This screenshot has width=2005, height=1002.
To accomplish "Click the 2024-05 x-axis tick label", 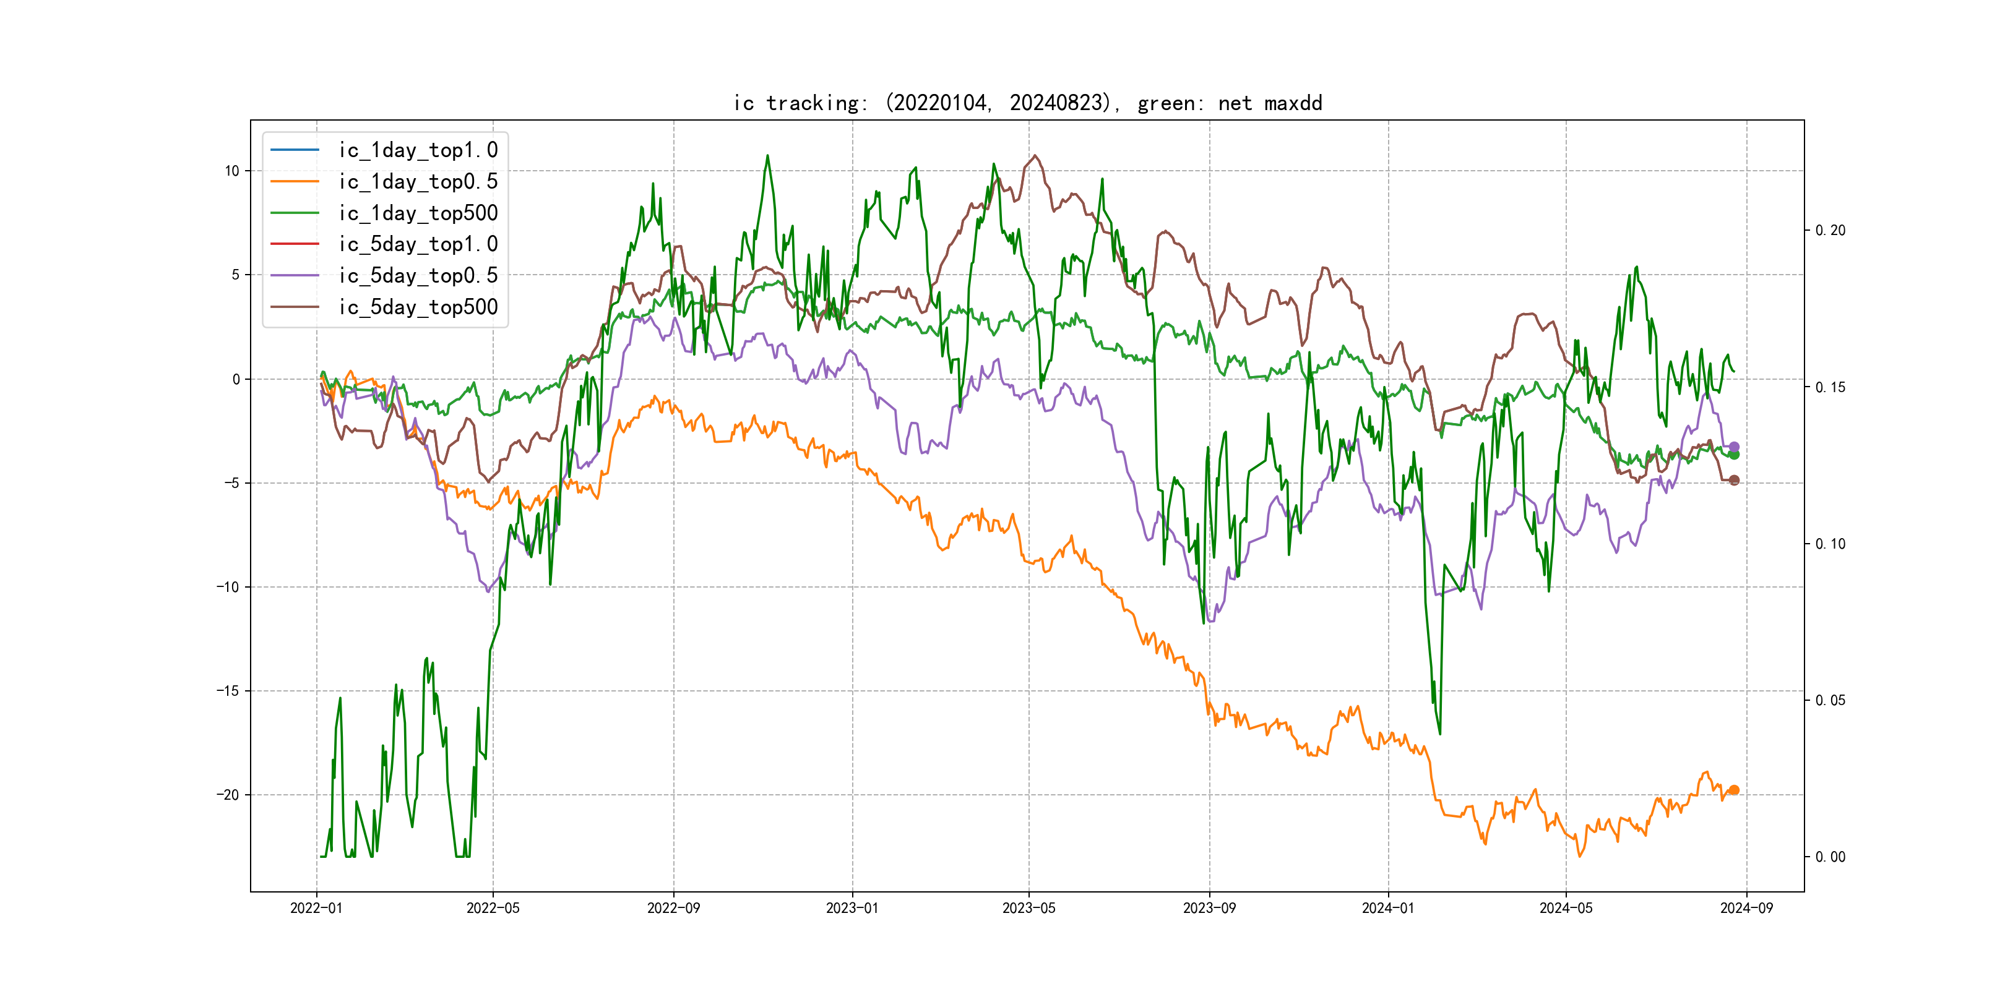I will (x=1565, y=908).
